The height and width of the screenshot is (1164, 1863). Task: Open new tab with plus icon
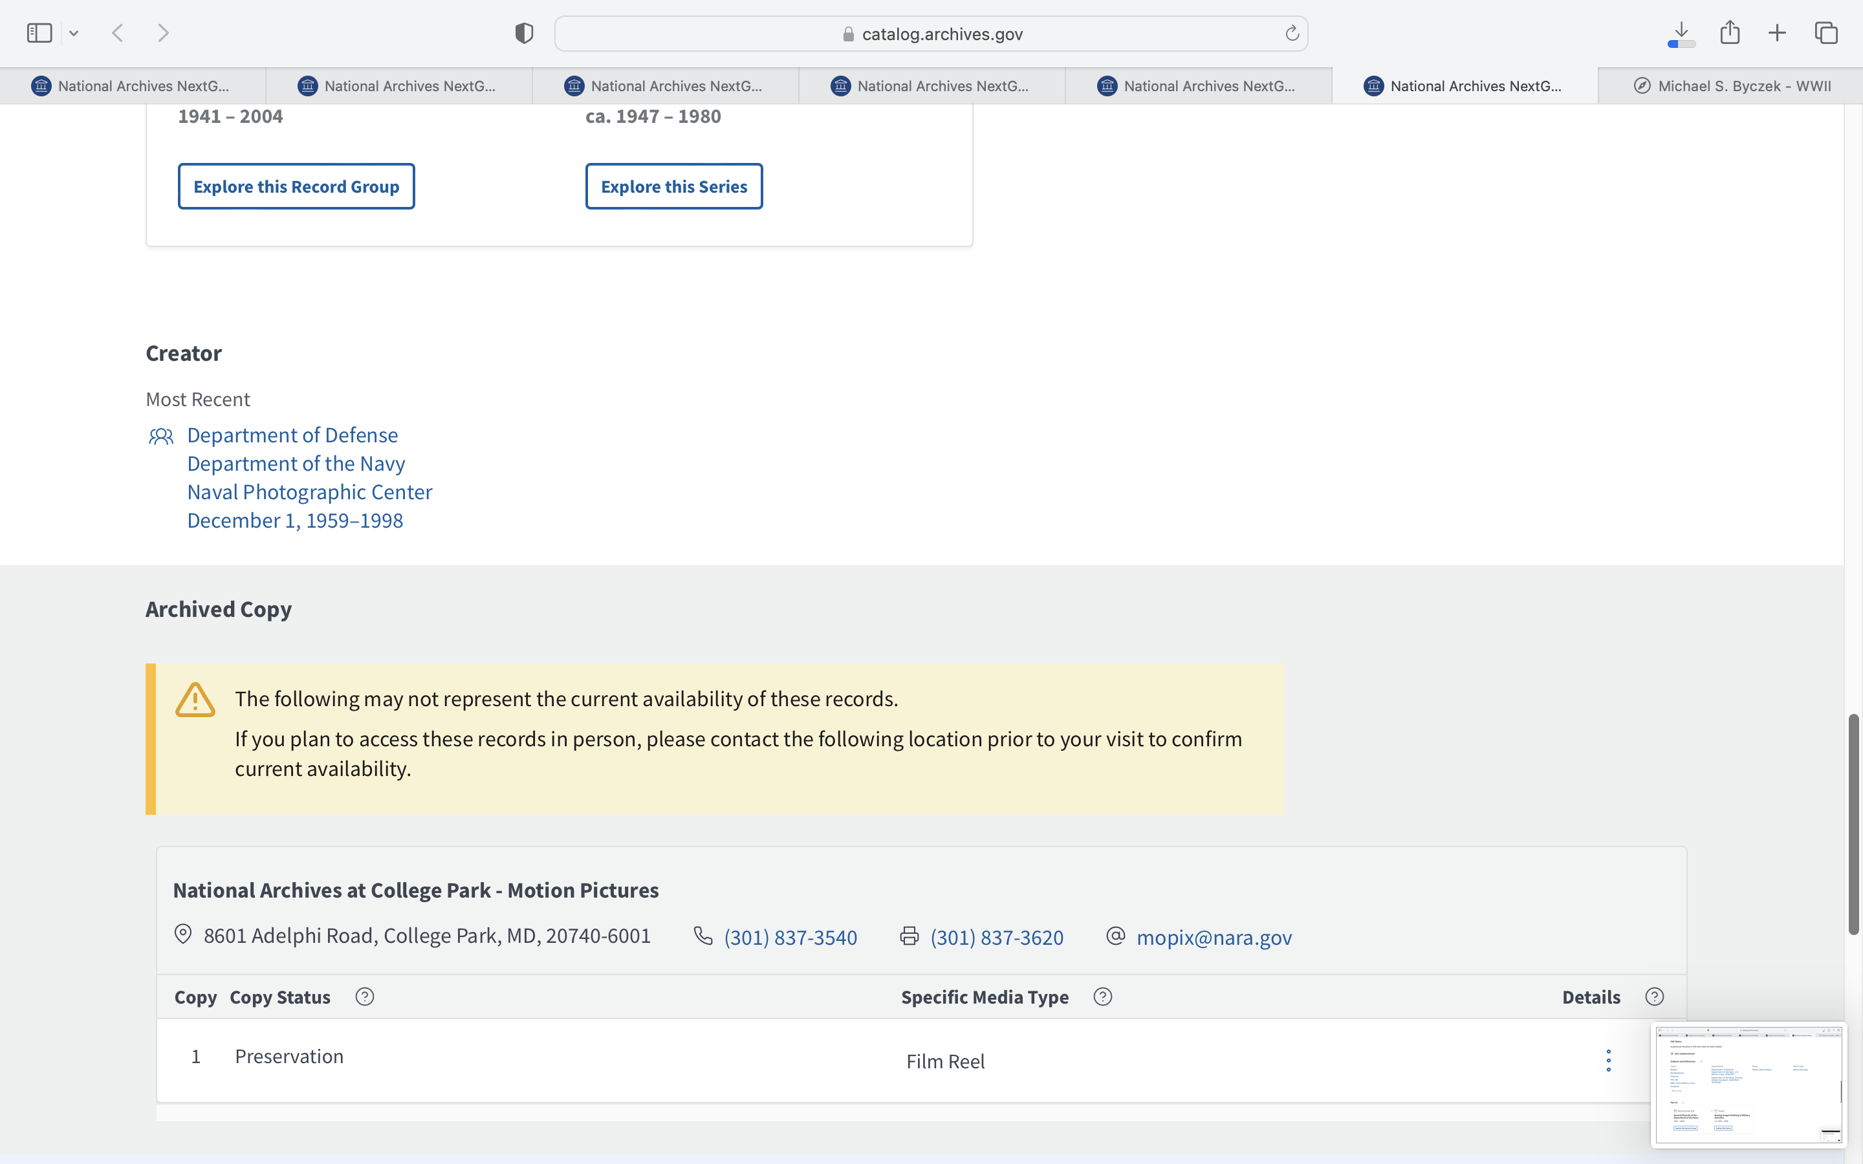point(1777,33)
